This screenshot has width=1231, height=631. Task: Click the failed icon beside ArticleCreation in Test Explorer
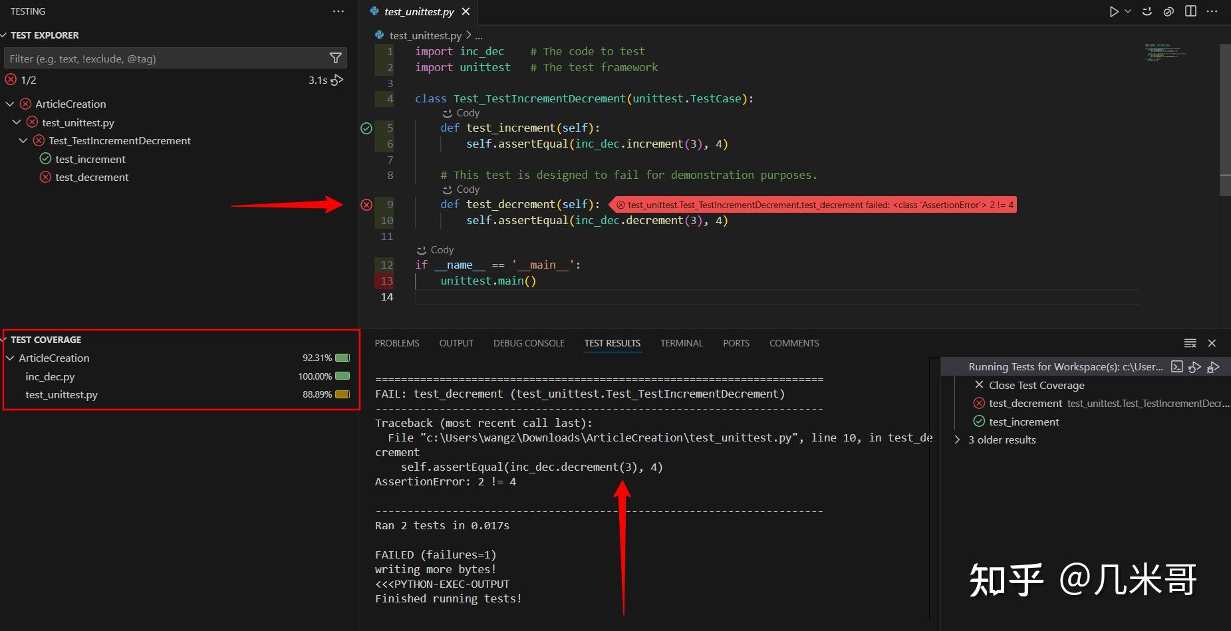[25, 104]
